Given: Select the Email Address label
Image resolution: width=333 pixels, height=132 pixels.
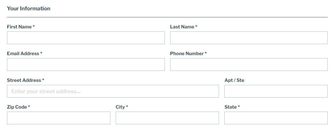Looking at the screenshot, I should [25, 53].
